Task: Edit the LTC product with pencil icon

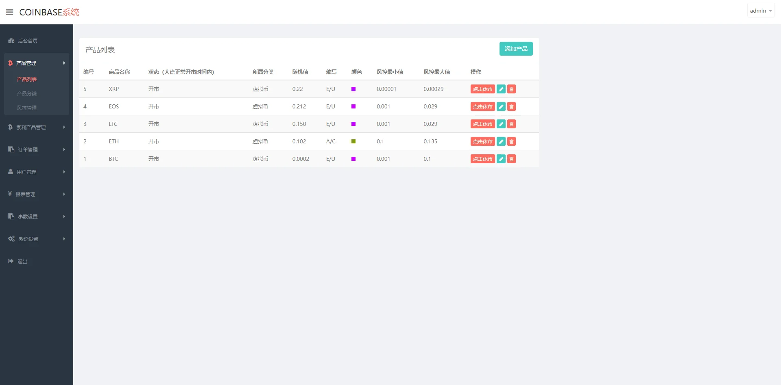Action: [501, 124]
